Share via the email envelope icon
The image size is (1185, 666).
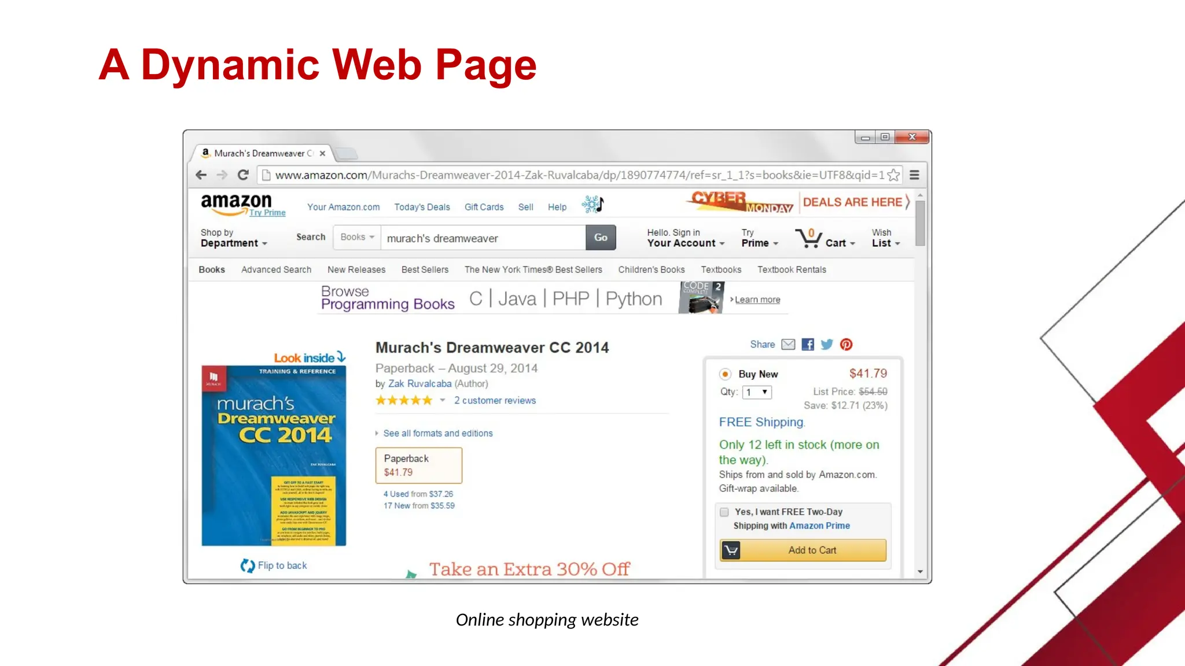[788, 345]
